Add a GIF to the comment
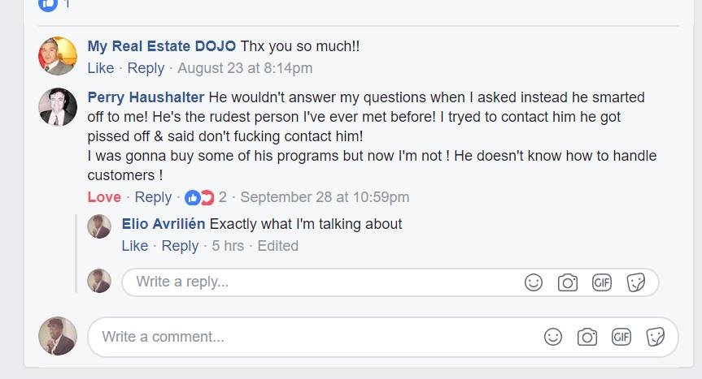 coord(621,337)
